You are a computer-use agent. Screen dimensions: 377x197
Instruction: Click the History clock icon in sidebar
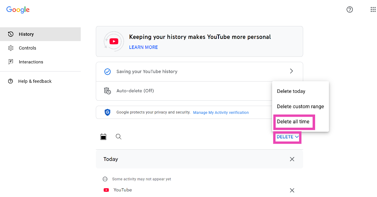(11, 34)
